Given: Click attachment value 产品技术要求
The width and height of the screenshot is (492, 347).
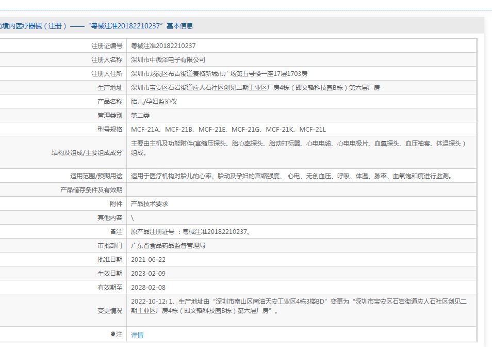Looking at the screenshot, I should [x=150, y=204].
